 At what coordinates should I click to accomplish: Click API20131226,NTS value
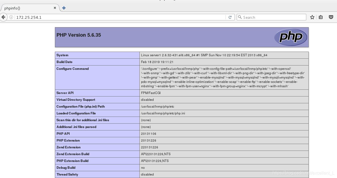tap(155, 161)
